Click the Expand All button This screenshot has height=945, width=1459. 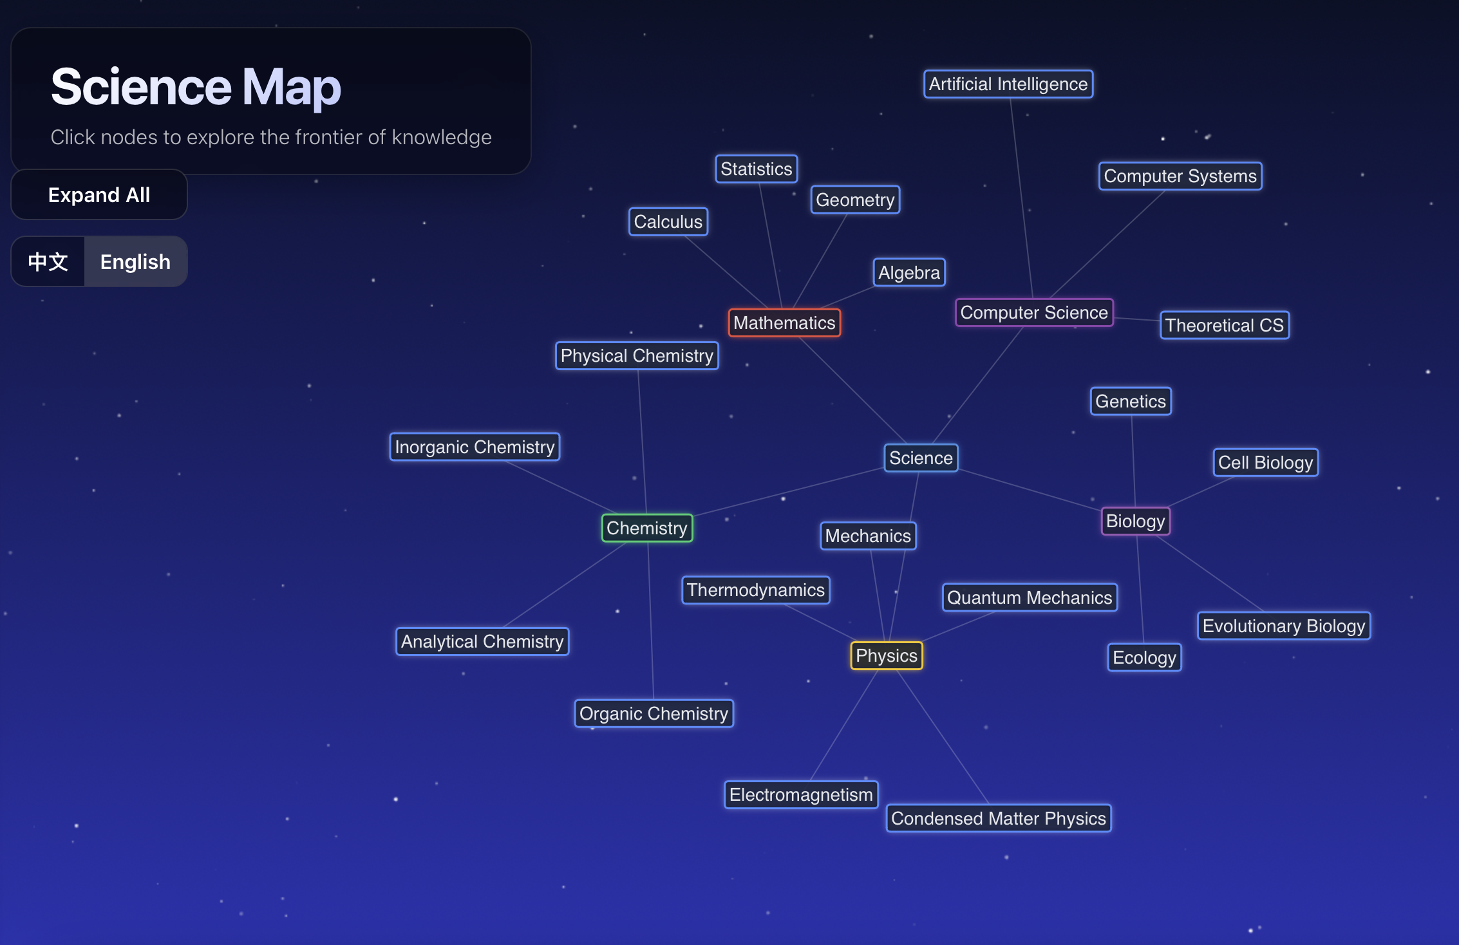[x=99, y=194]
